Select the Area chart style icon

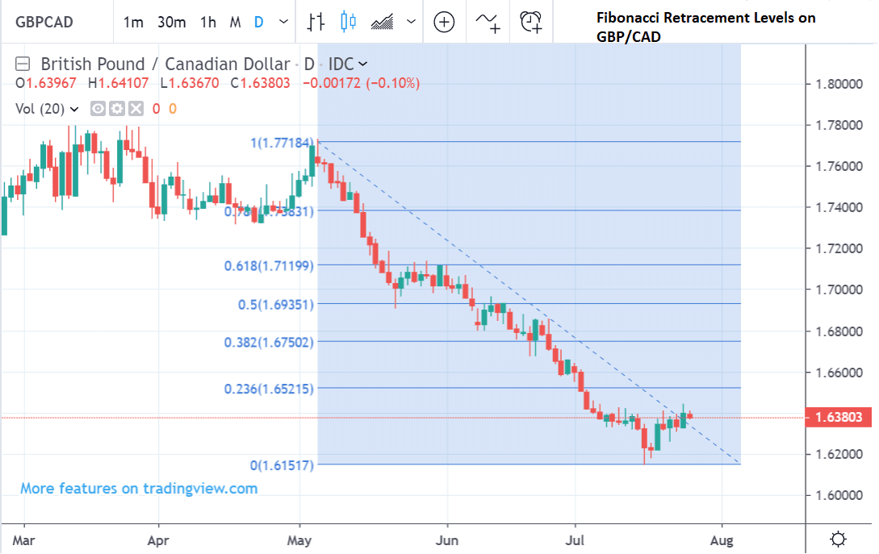point(382,22)
